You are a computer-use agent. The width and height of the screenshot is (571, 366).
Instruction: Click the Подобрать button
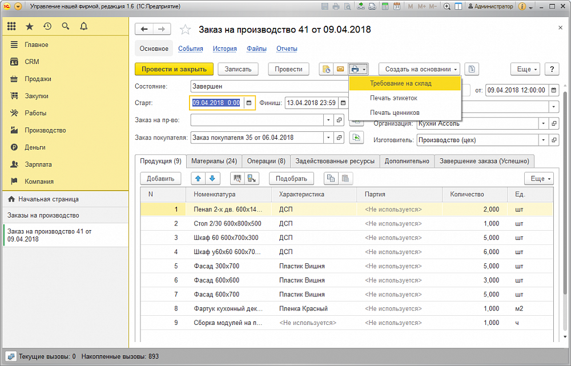(x=291, y=179)
